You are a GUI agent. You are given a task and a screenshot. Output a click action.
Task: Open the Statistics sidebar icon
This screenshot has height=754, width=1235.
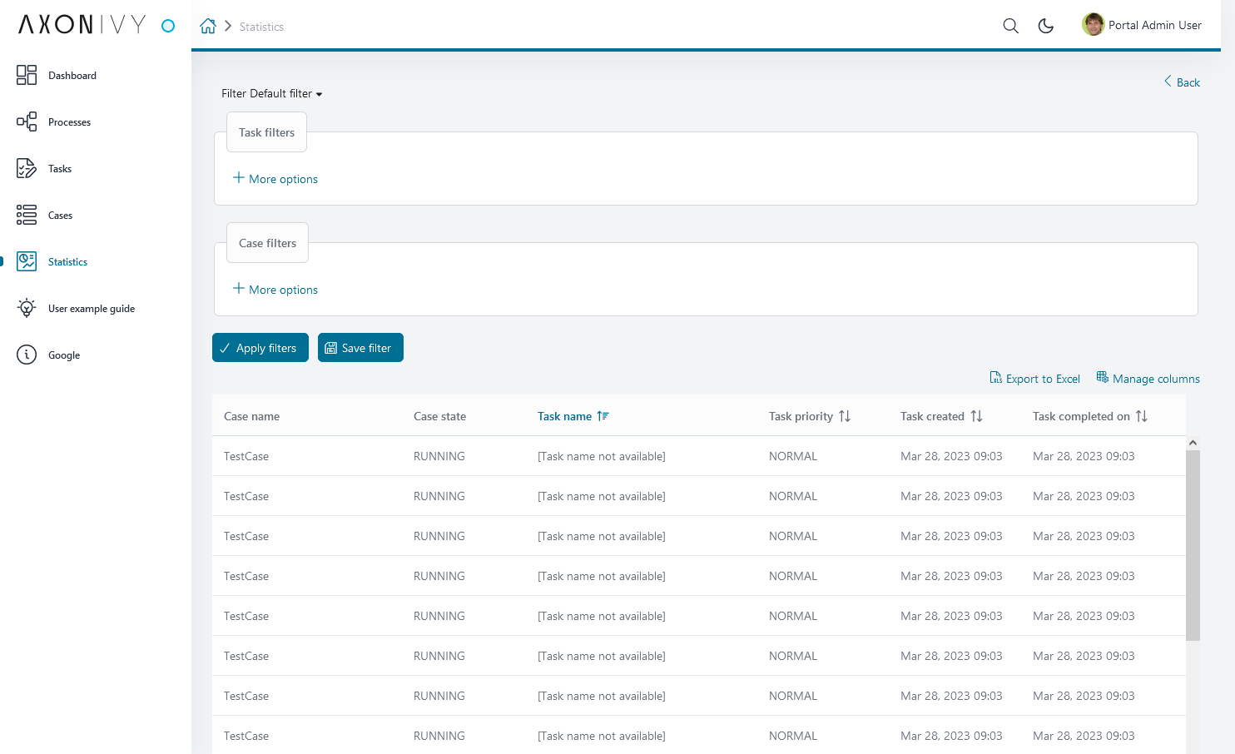point(27,261)
